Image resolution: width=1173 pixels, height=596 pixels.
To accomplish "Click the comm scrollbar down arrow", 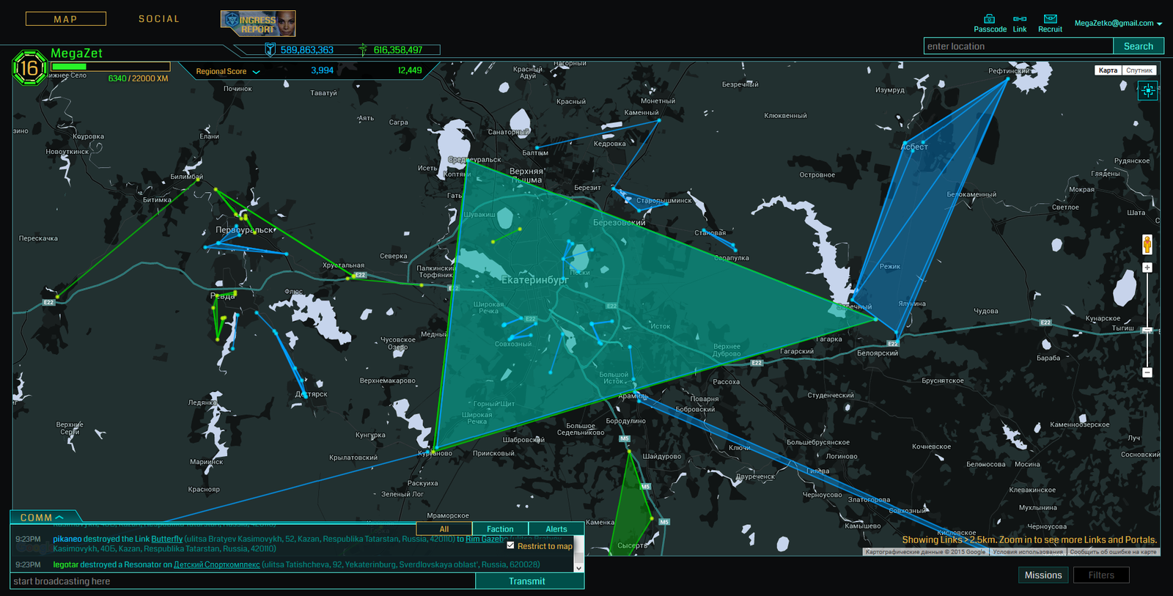I will pos(578,567).
